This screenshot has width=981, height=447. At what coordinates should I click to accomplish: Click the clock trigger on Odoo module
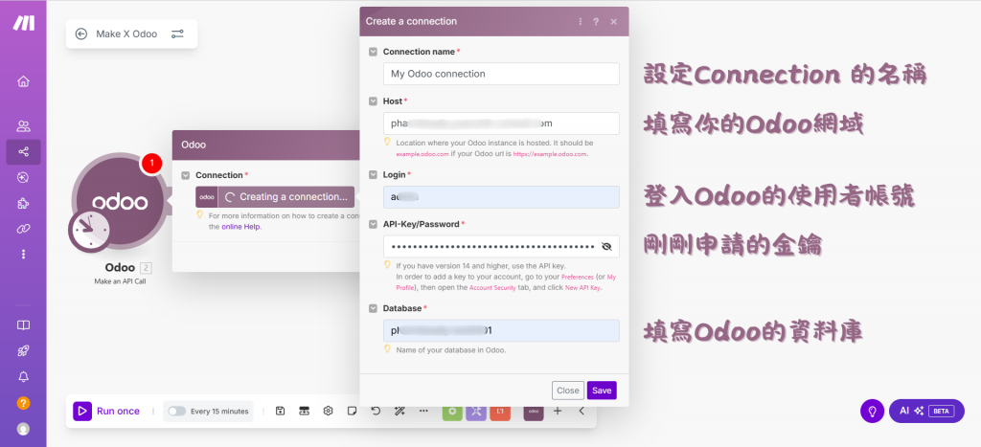[89, 232]
